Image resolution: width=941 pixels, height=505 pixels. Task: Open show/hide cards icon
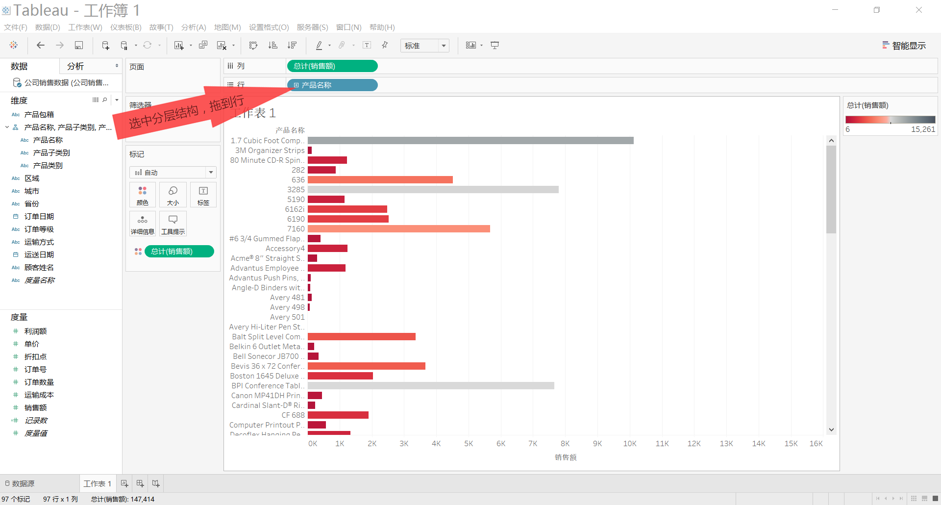tap(470, 45)
